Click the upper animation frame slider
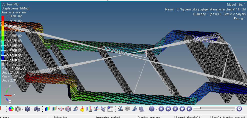This screenshot has height=118, width=247. pyautogui.click(x=214, y=108)
